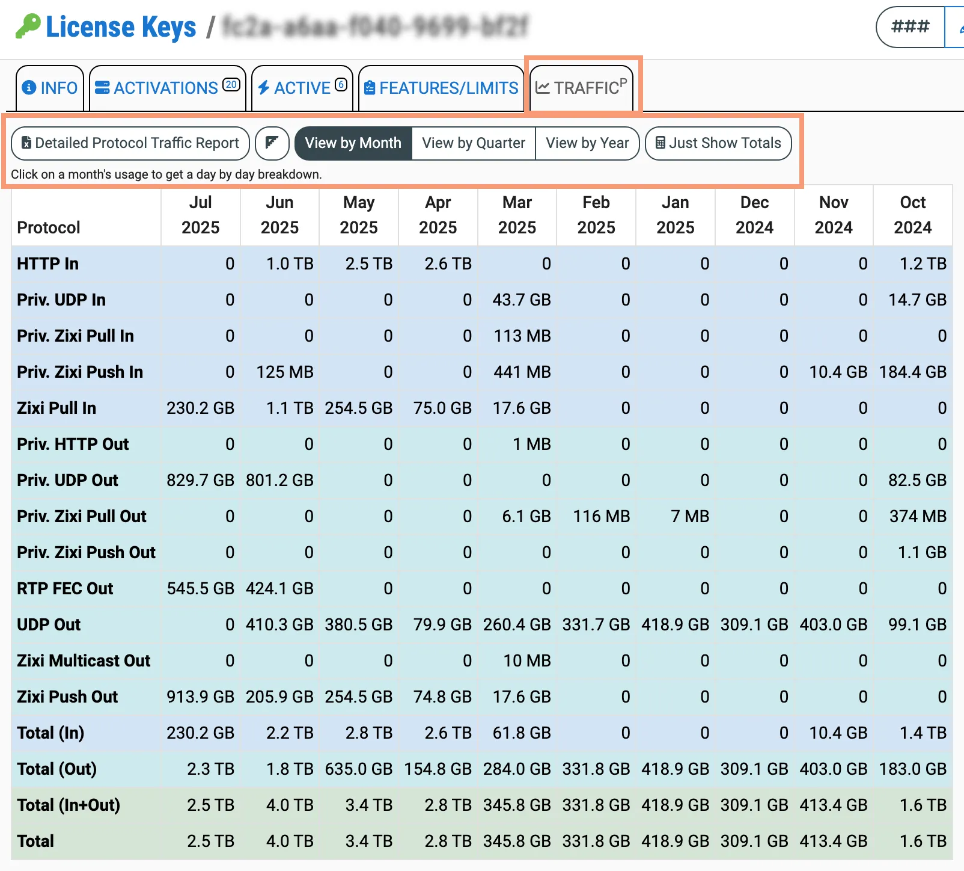Image resolution: width=964 pixels, height=871 pixels.
Task: Click the ### button in the header
Action: 910,26
